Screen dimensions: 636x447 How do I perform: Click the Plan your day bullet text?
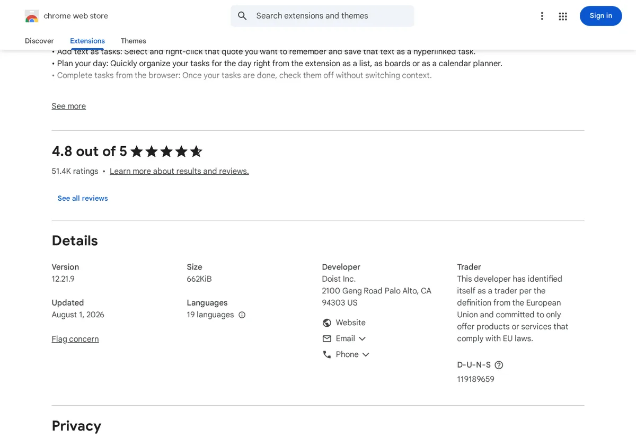pos(277,64)
